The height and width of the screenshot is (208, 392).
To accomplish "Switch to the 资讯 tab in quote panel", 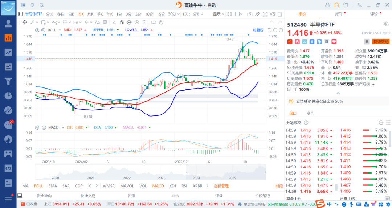I will click(338, 14).
